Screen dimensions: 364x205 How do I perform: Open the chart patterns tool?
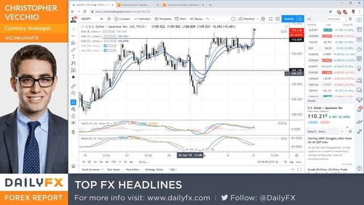73,63
